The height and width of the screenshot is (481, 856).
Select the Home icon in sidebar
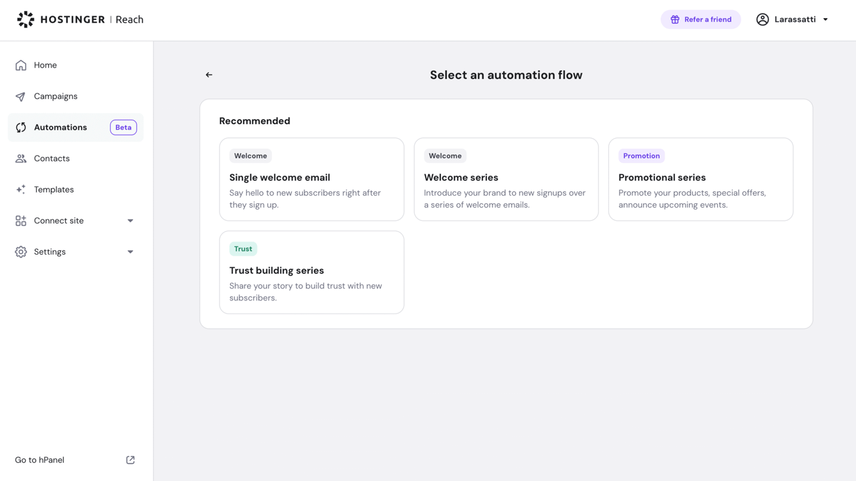click(x=21, y=65)
